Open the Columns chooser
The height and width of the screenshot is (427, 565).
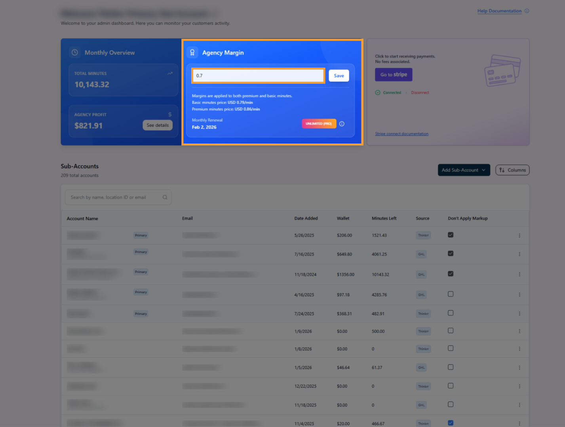pyautogui.click(x=512, y=170)
